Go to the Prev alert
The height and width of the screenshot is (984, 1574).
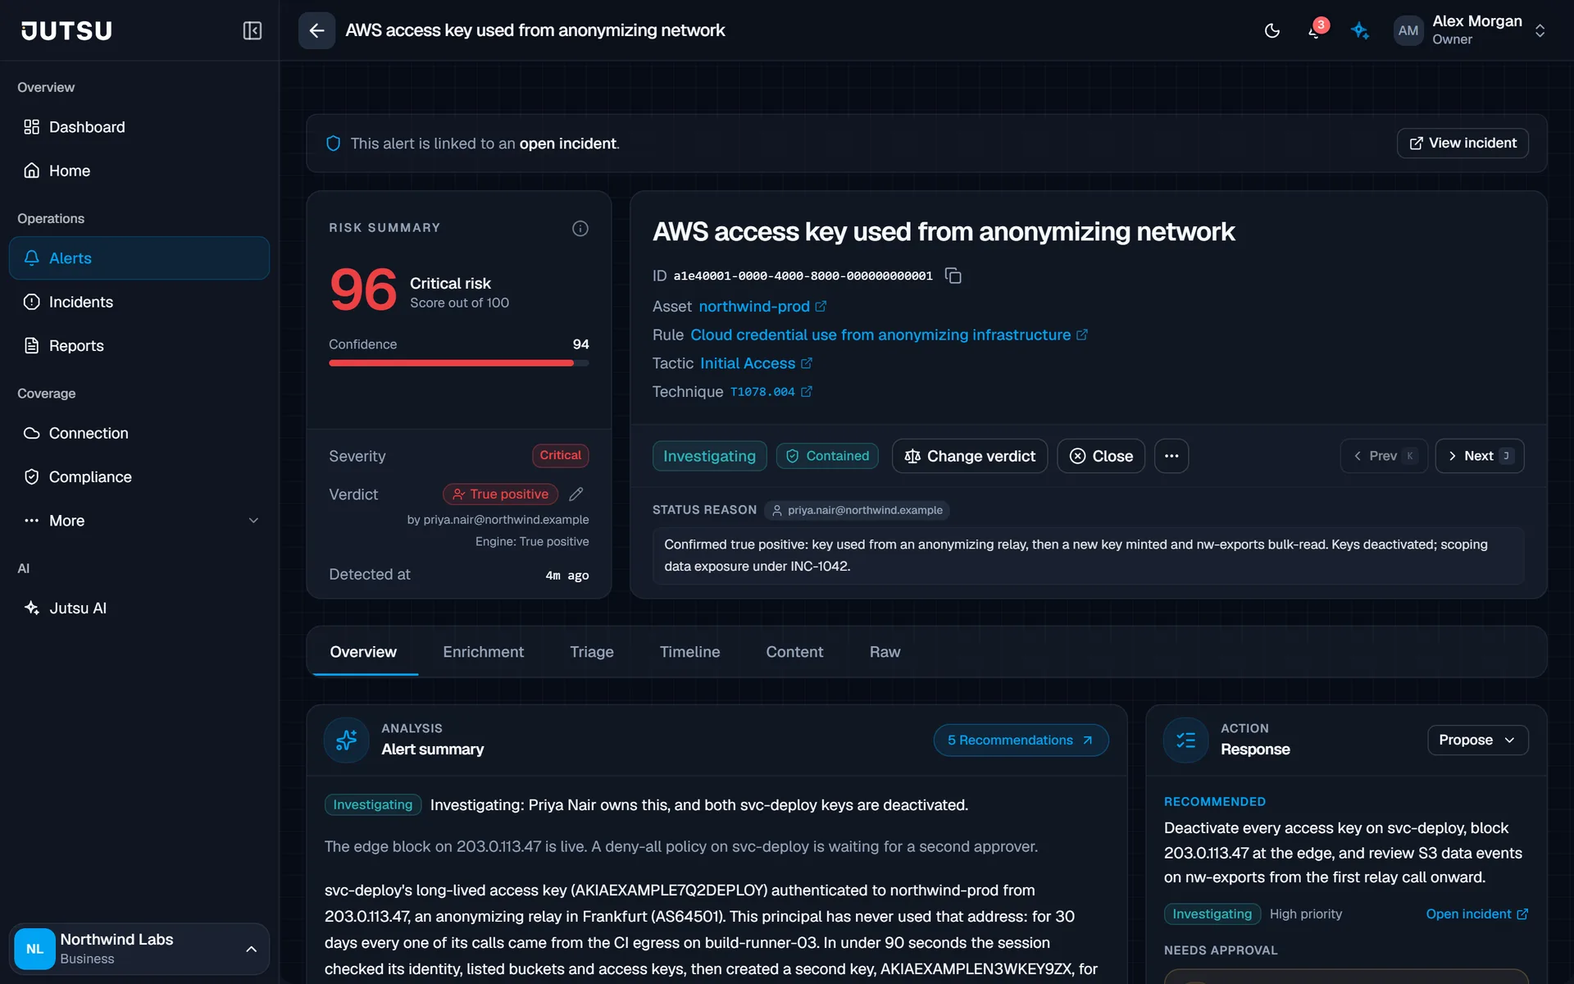1384,456
